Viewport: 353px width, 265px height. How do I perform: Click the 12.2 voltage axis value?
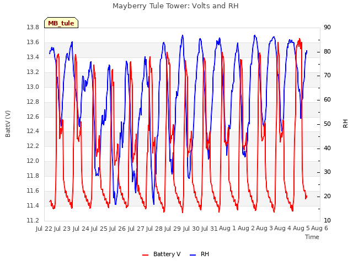(33, 146)
